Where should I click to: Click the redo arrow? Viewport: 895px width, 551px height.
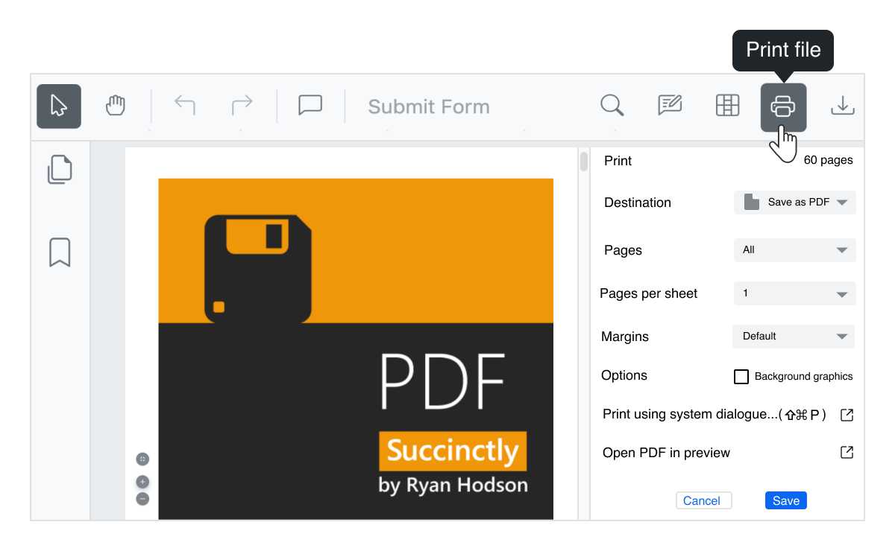pos(241,105)
